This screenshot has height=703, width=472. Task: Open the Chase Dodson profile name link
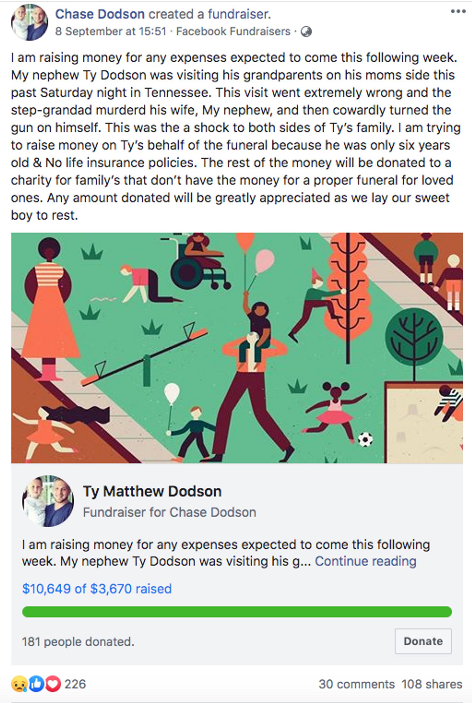pos(100,14)
